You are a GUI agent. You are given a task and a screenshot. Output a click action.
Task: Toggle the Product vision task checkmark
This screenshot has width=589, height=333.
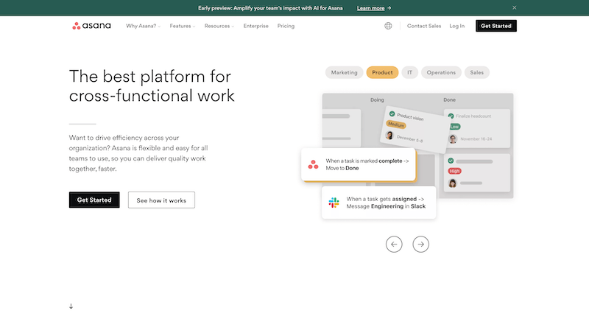click(x=392, y=114)
